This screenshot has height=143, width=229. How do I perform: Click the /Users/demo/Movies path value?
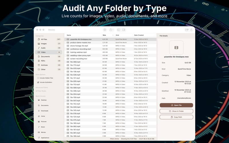point(184,98)
